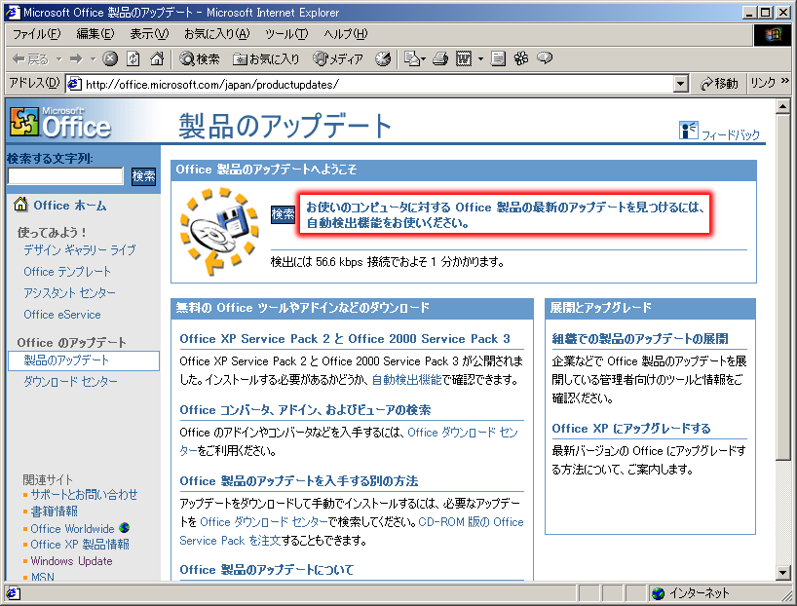
Task: Click the page icon in address bar
Action: pos(74,84)
